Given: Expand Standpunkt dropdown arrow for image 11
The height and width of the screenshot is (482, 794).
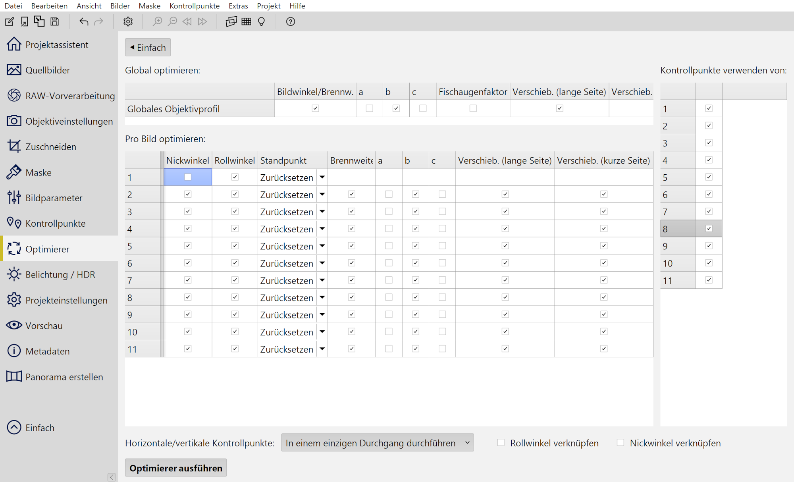Looking at the screenshot, I should click(322, 349).
